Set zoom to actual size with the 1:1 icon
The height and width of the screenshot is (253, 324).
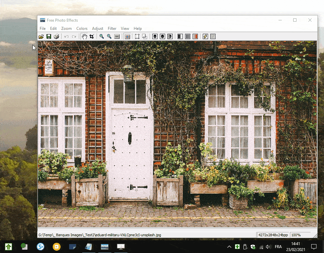117,37
